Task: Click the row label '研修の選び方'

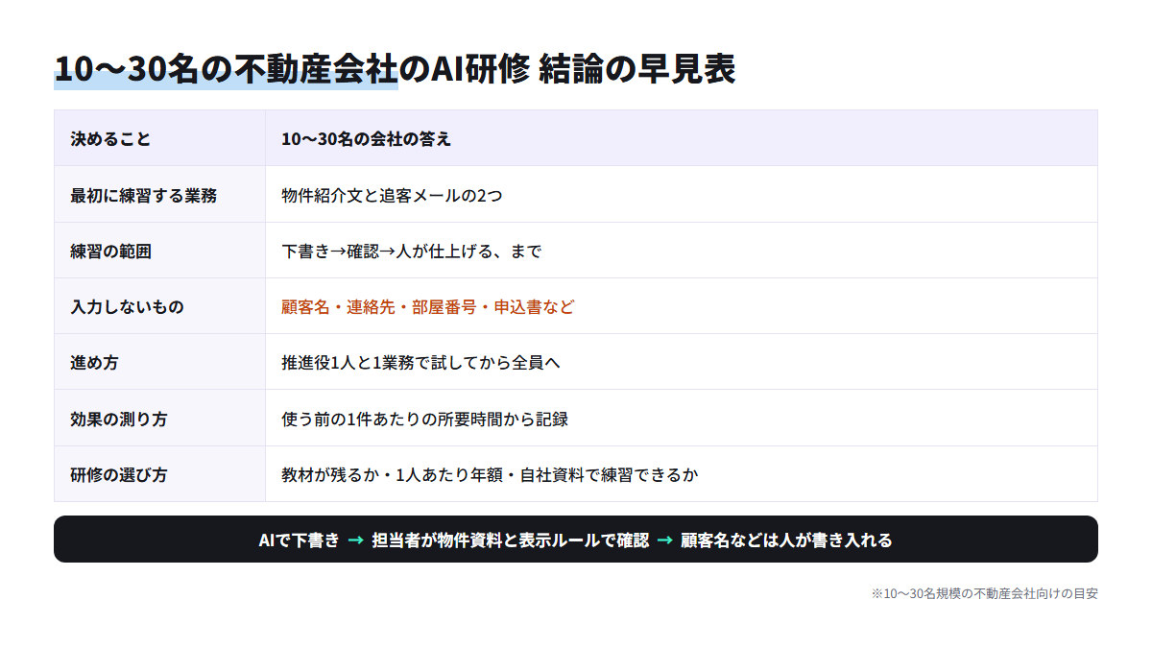Action: pyautogui.click(x=159, y=474)
